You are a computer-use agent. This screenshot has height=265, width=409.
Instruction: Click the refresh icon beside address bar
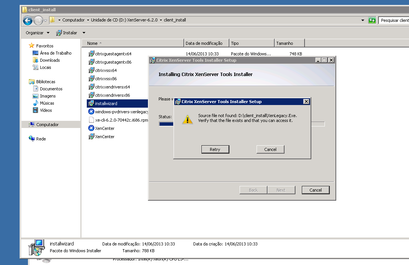click(372, 20)
